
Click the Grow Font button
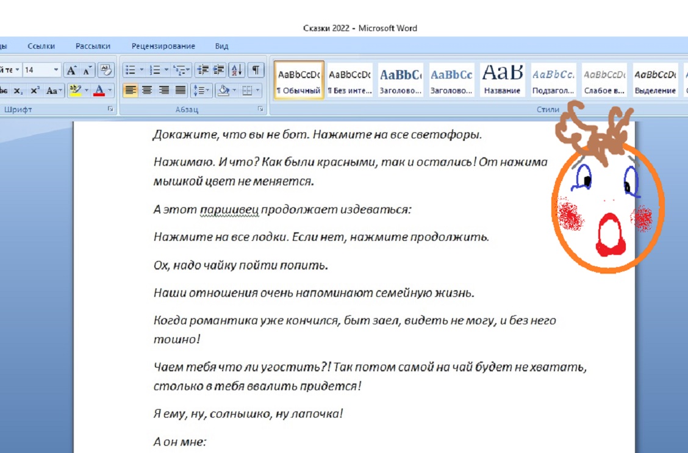pyautogui.click(x=71, y=70)
